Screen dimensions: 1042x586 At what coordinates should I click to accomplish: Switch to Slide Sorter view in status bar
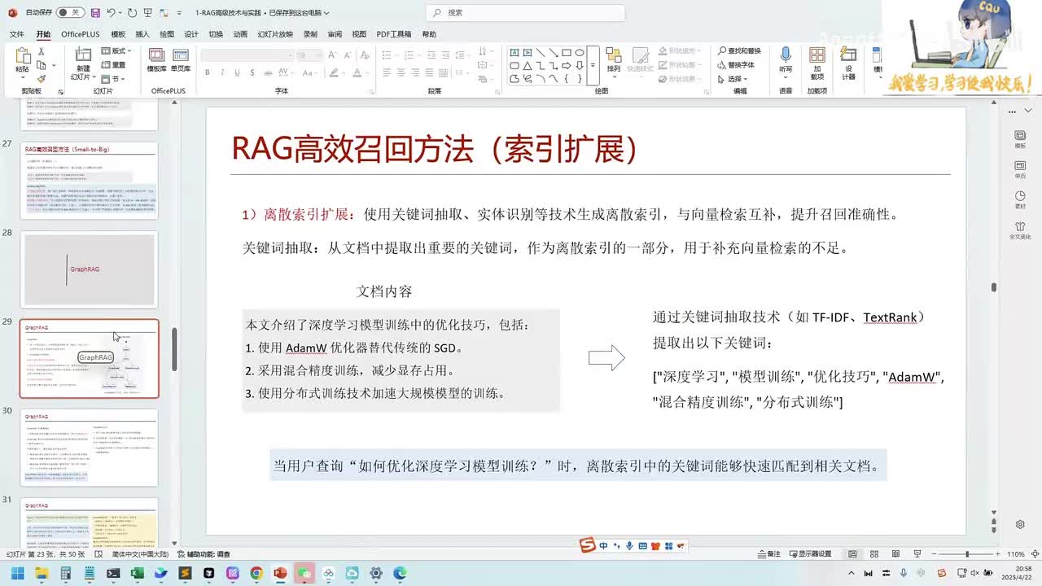coord(874,553)
